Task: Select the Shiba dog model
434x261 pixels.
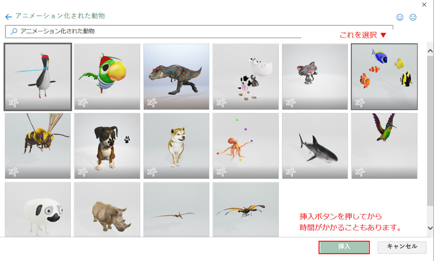Action: coord(176,146)
